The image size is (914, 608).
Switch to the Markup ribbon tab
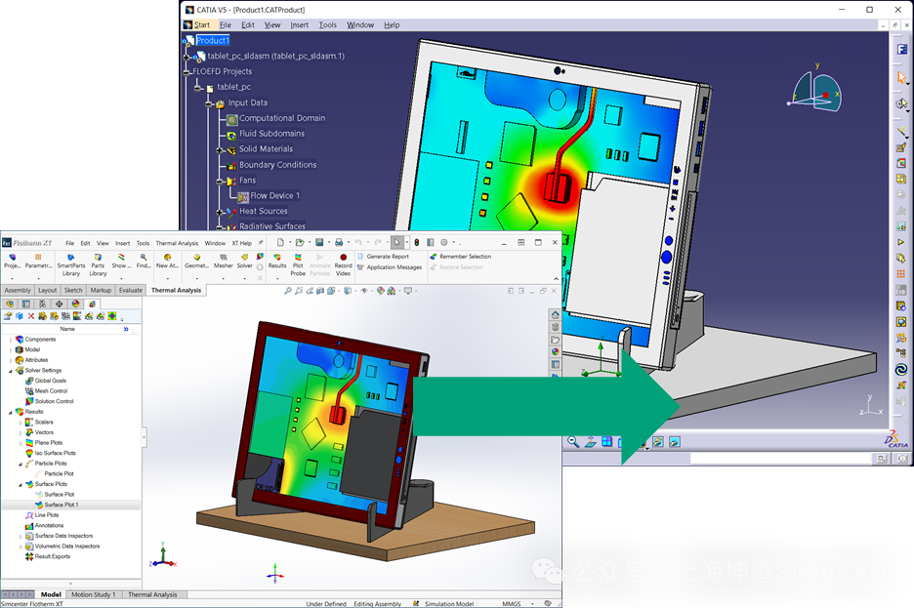101,290
